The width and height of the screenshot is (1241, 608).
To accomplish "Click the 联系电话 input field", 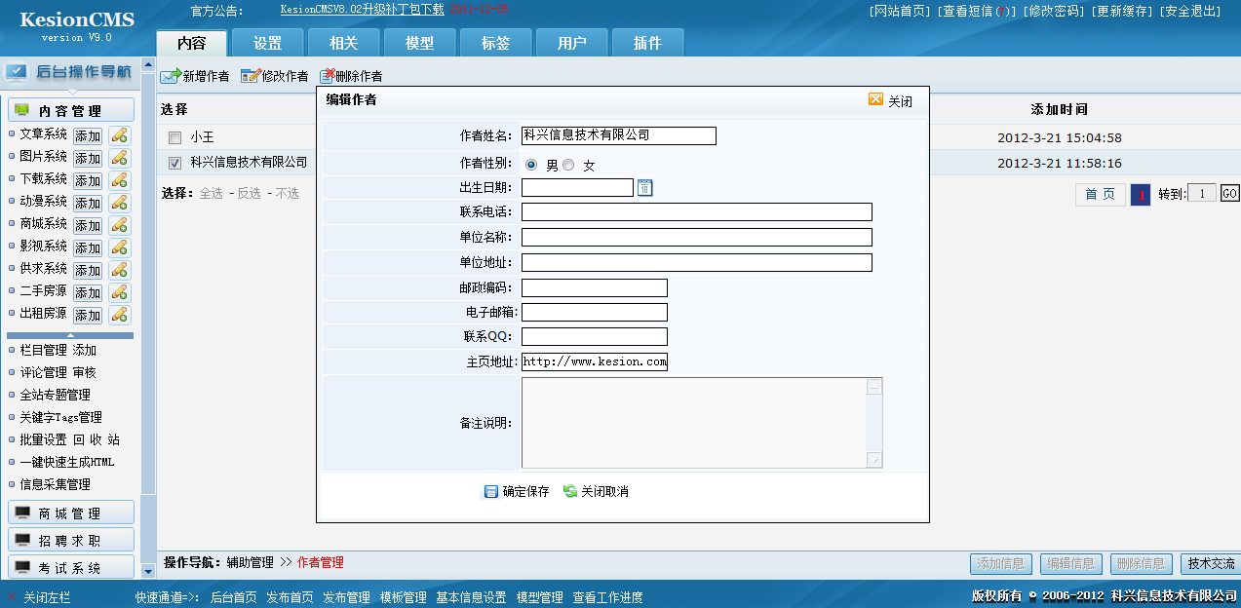I will [x=697, y=211].
